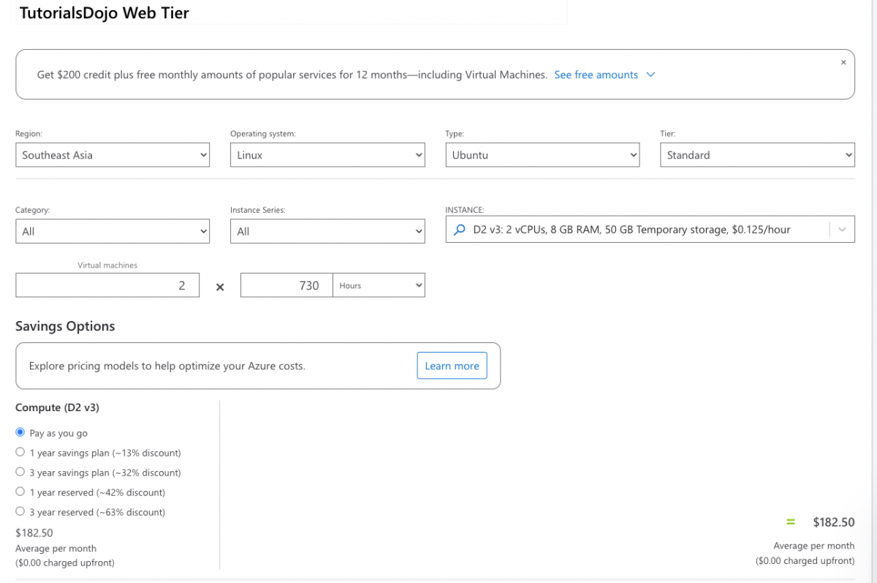Viewport: 877px width, 583px height.
Task: Choose the 1 year savings plan
Action: (x=20, y=451)
